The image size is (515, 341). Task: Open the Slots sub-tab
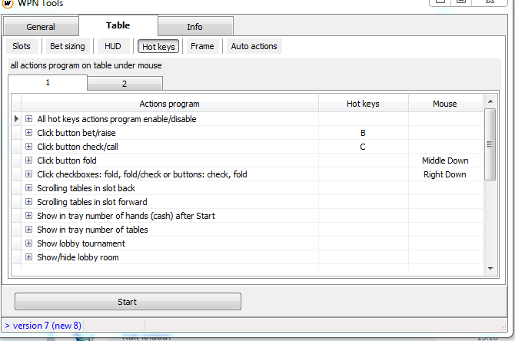pyautogui.click(x=22, y=46)
